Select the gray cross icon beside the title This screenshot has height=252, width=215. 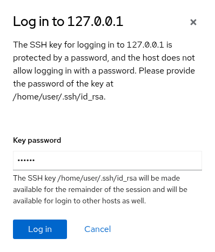coord(193,22)
